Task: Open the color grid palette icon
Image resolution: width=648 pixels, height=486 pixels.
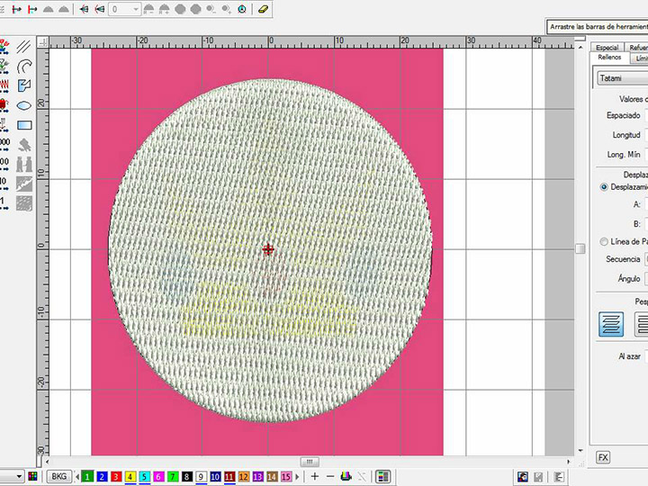Action: coord(32,476)
